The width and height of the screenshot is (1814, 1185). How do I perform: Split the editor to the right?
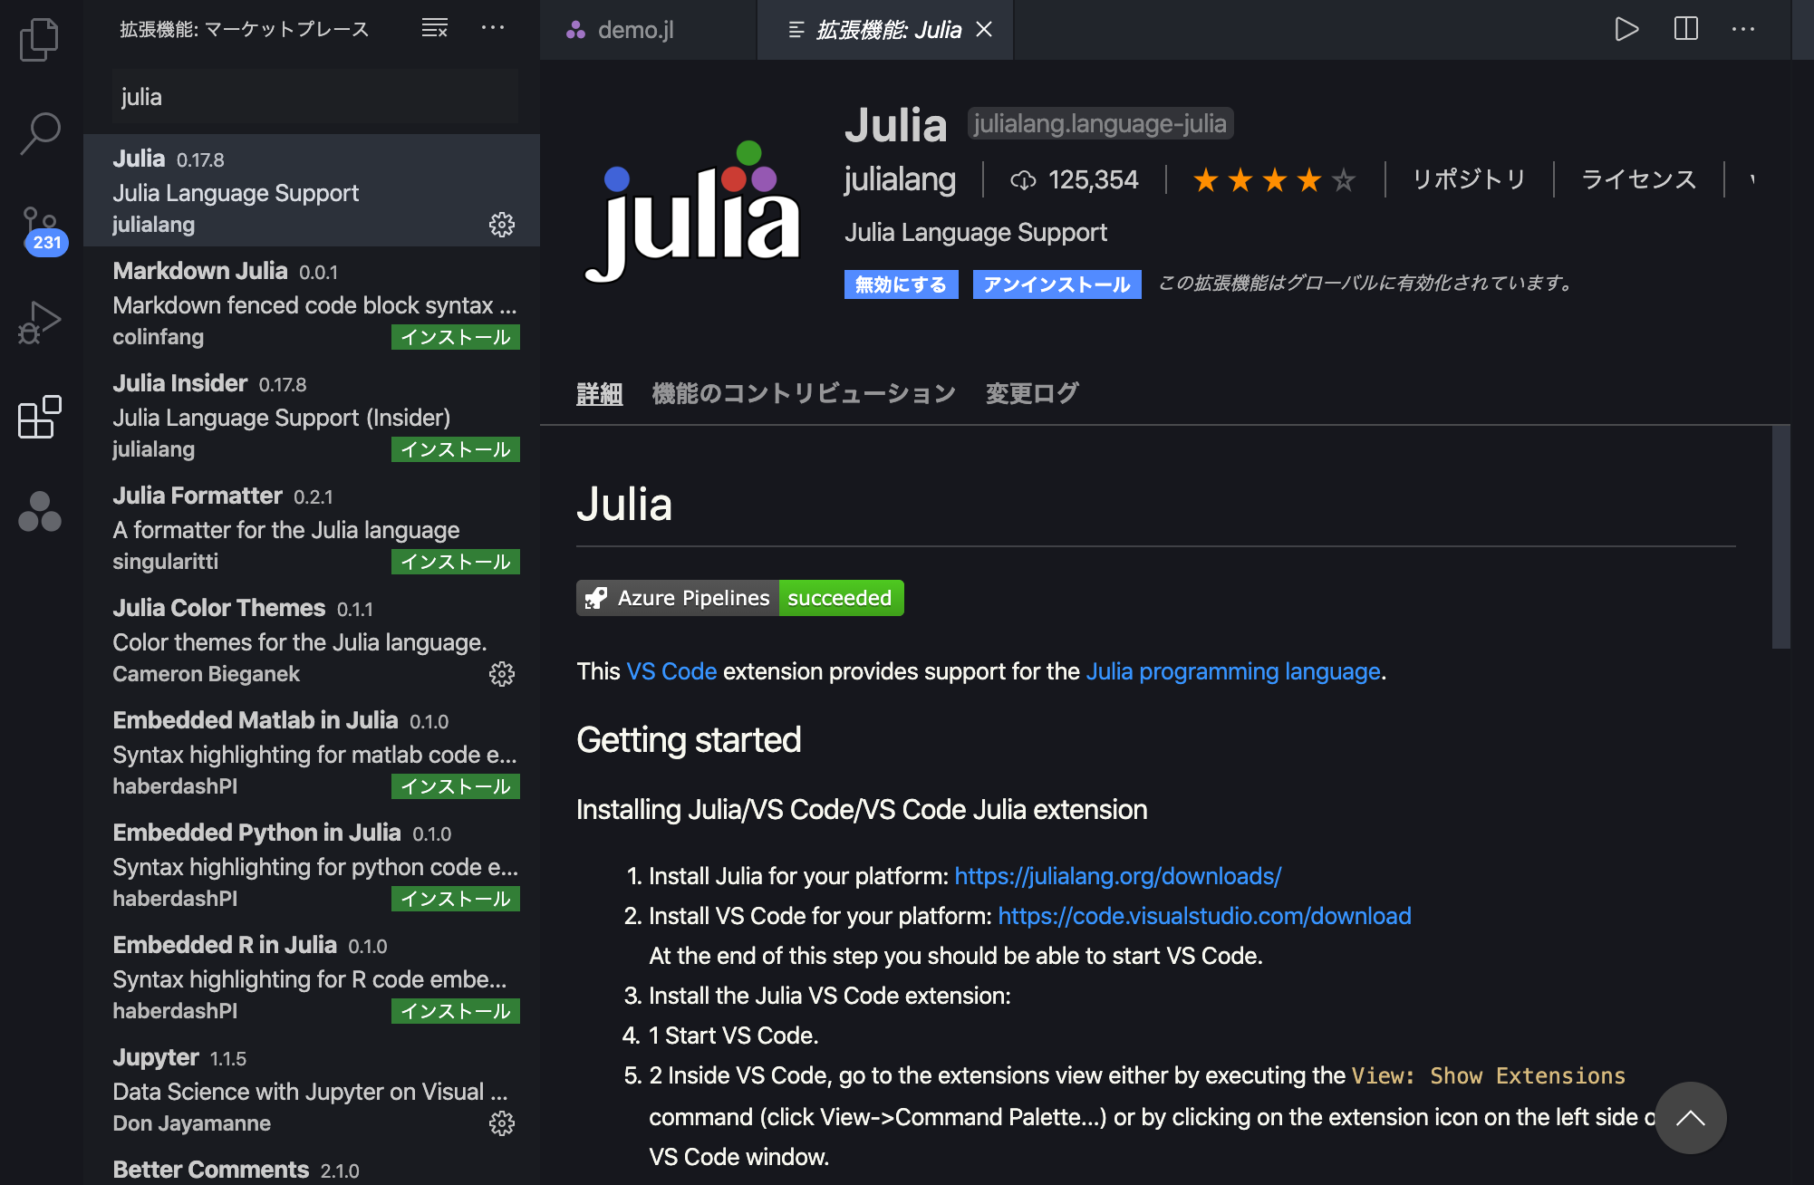pos(1685,29)
